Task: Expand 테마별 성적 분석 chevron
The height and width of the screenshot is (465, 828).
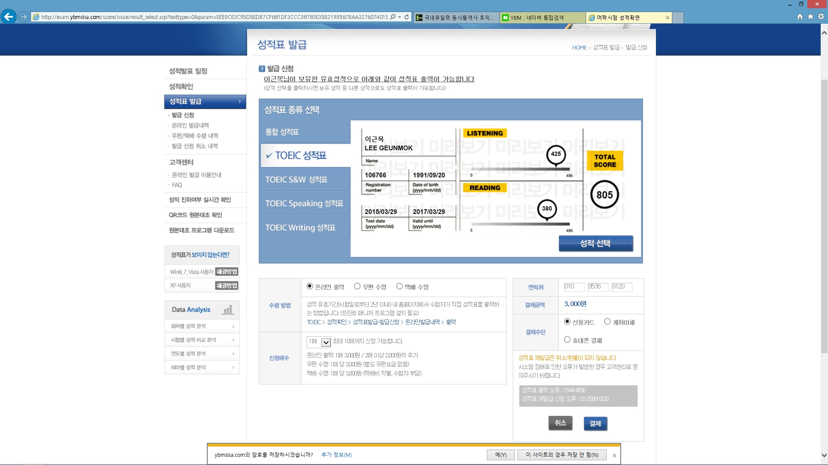Action: 233,368
